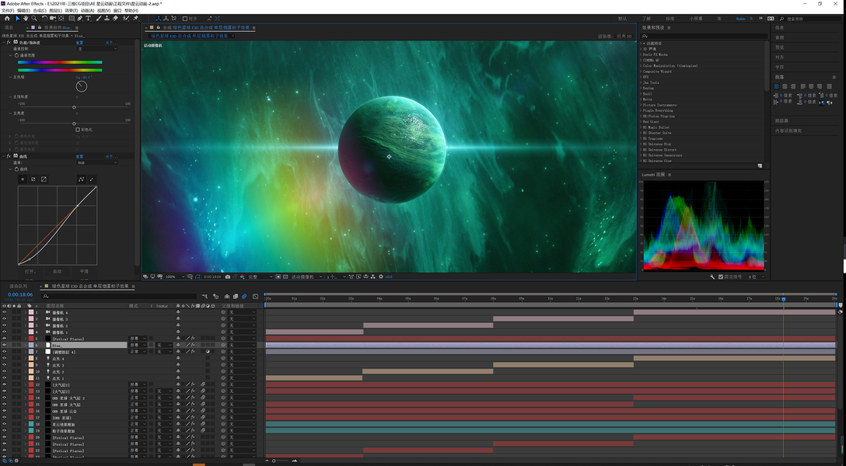The image size is (846, 466).
Task: Toggle motion blur icon in timeline header
Action: coord(244,297)
